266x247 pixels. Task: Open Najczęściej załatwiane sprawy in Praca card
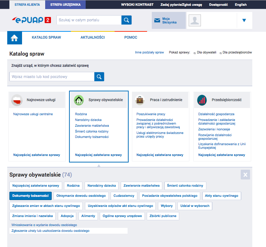tap(160, 155)
